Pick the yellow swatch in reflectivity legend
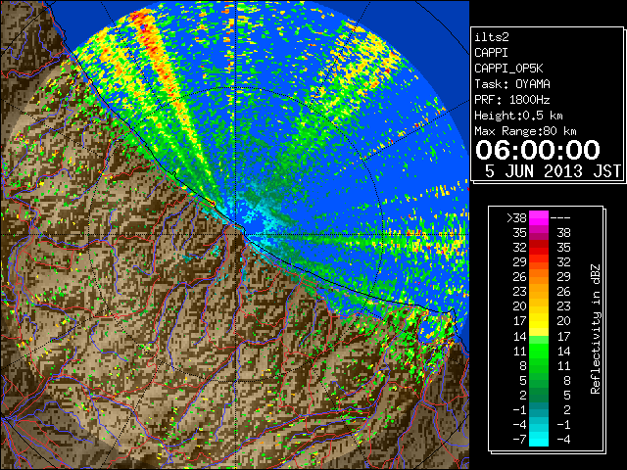The width and height of the screenshot is (627, 470). (539, 321)
